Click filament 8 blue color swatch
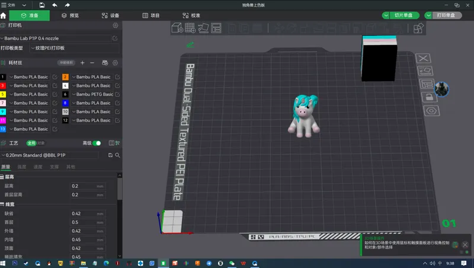The width and height of the screenshot is (474, 268). pyautogui.click(x=65, y=103)
